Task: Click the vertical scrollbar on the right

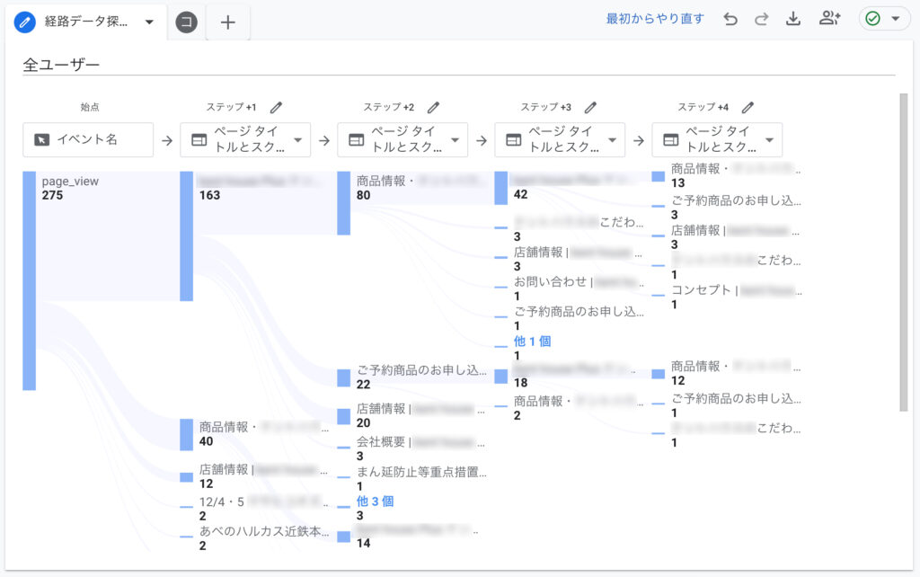Action: 904,253
